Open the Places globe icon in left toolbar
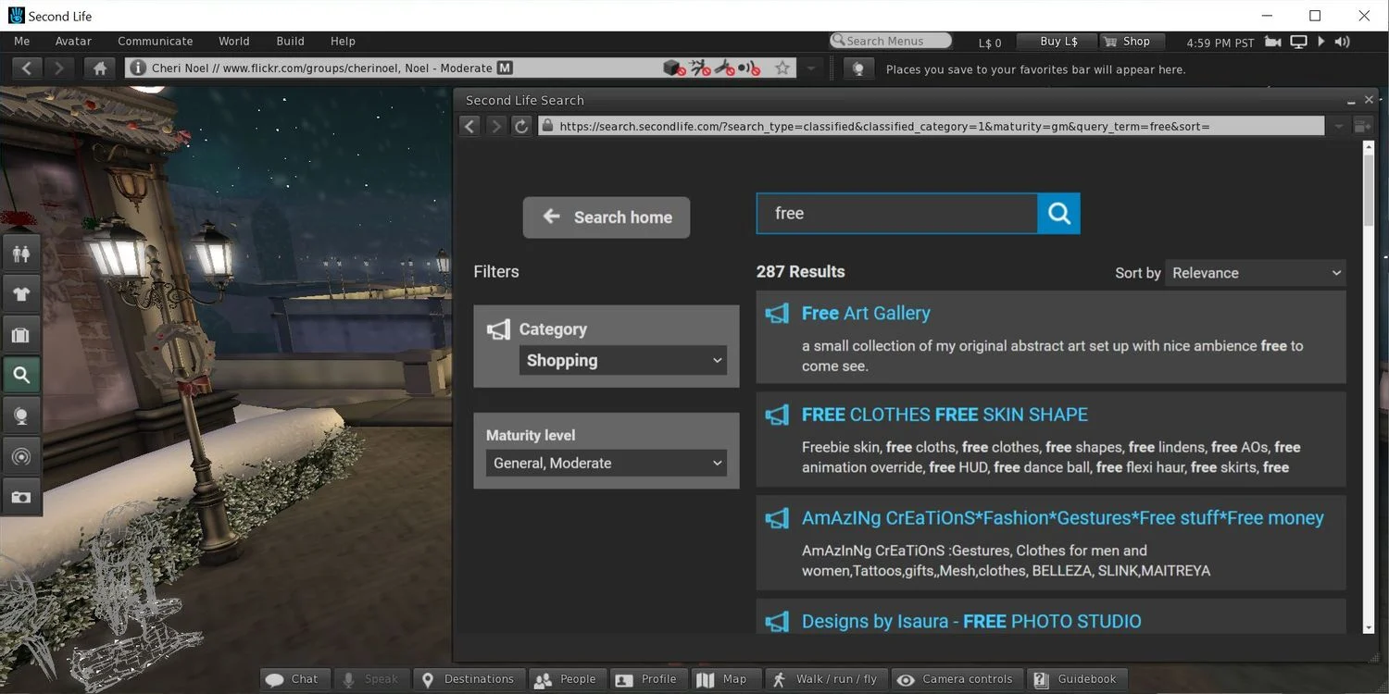Viewport: 1389px width, 694px height. point(20,416)
